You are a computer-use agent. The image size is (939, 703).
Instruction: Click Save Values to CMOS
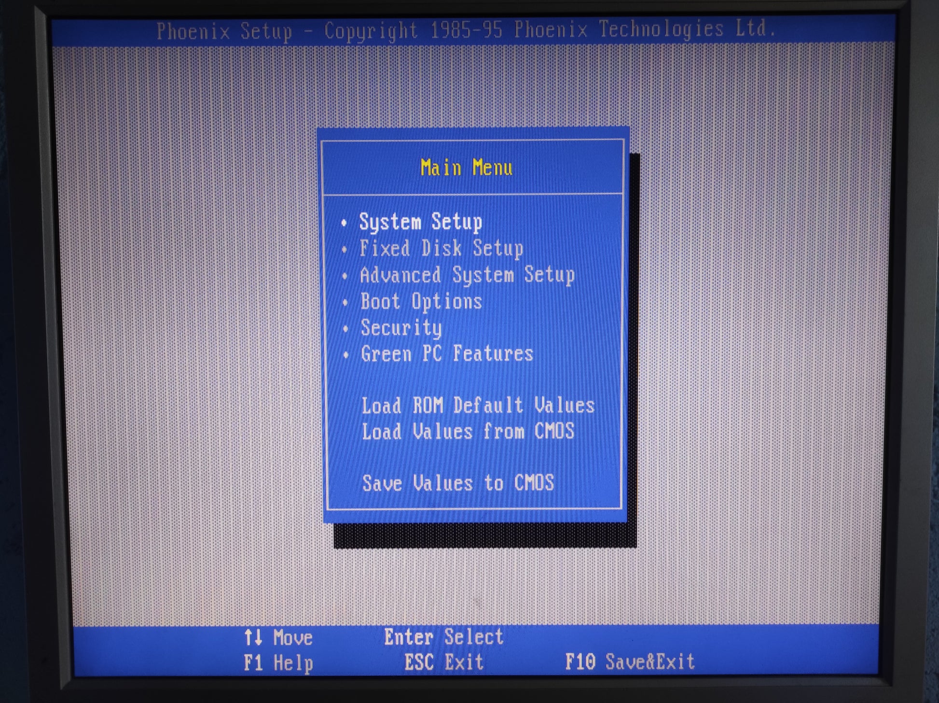pos(458,483)
